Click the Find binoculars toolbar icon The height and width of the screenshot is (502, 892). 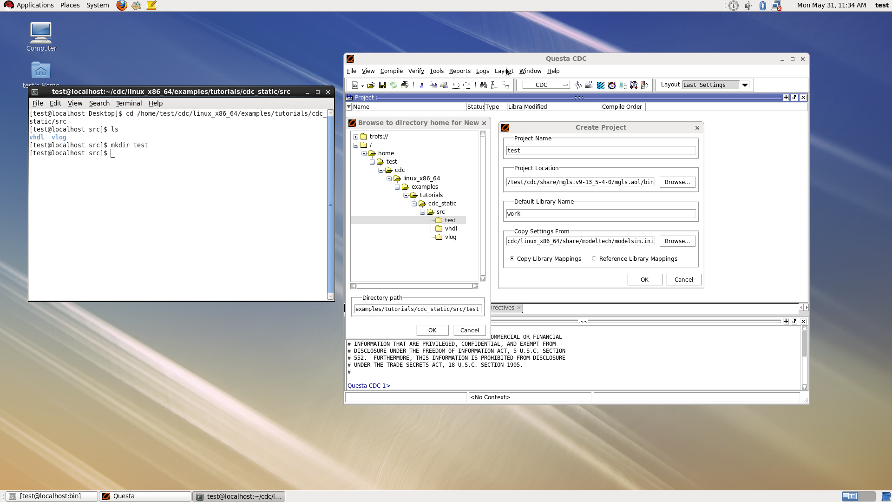coord(483,85)
